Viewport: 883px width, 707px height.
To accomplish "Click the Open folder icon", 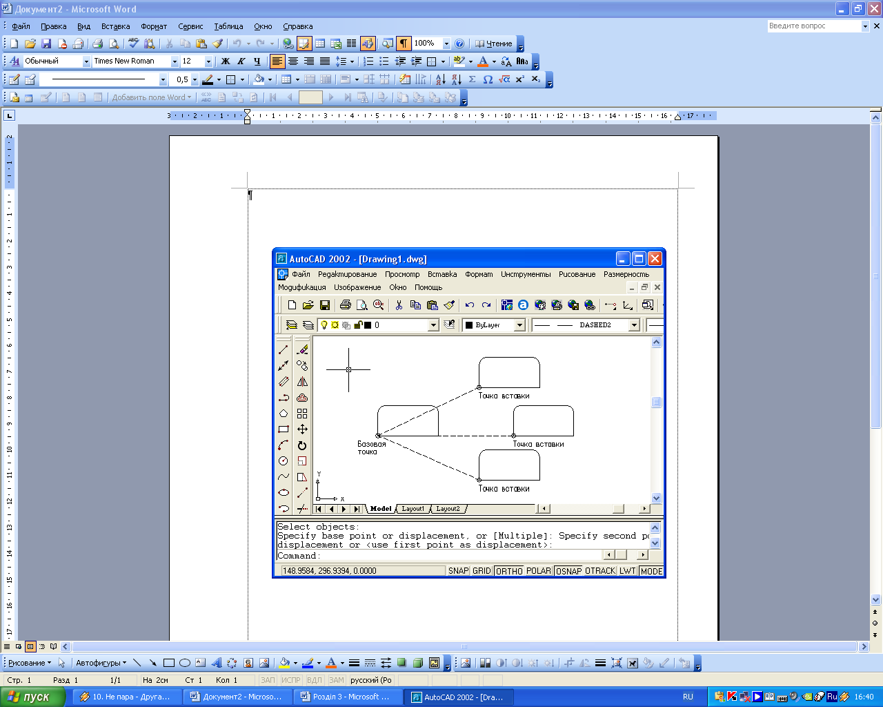I will (x=30, y=43).
